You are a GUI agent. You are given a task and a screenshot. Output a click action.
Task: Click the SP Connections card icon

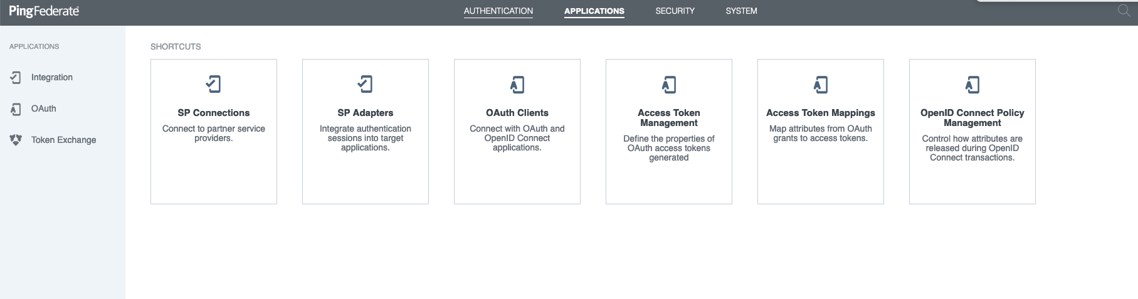click(213, 84)
